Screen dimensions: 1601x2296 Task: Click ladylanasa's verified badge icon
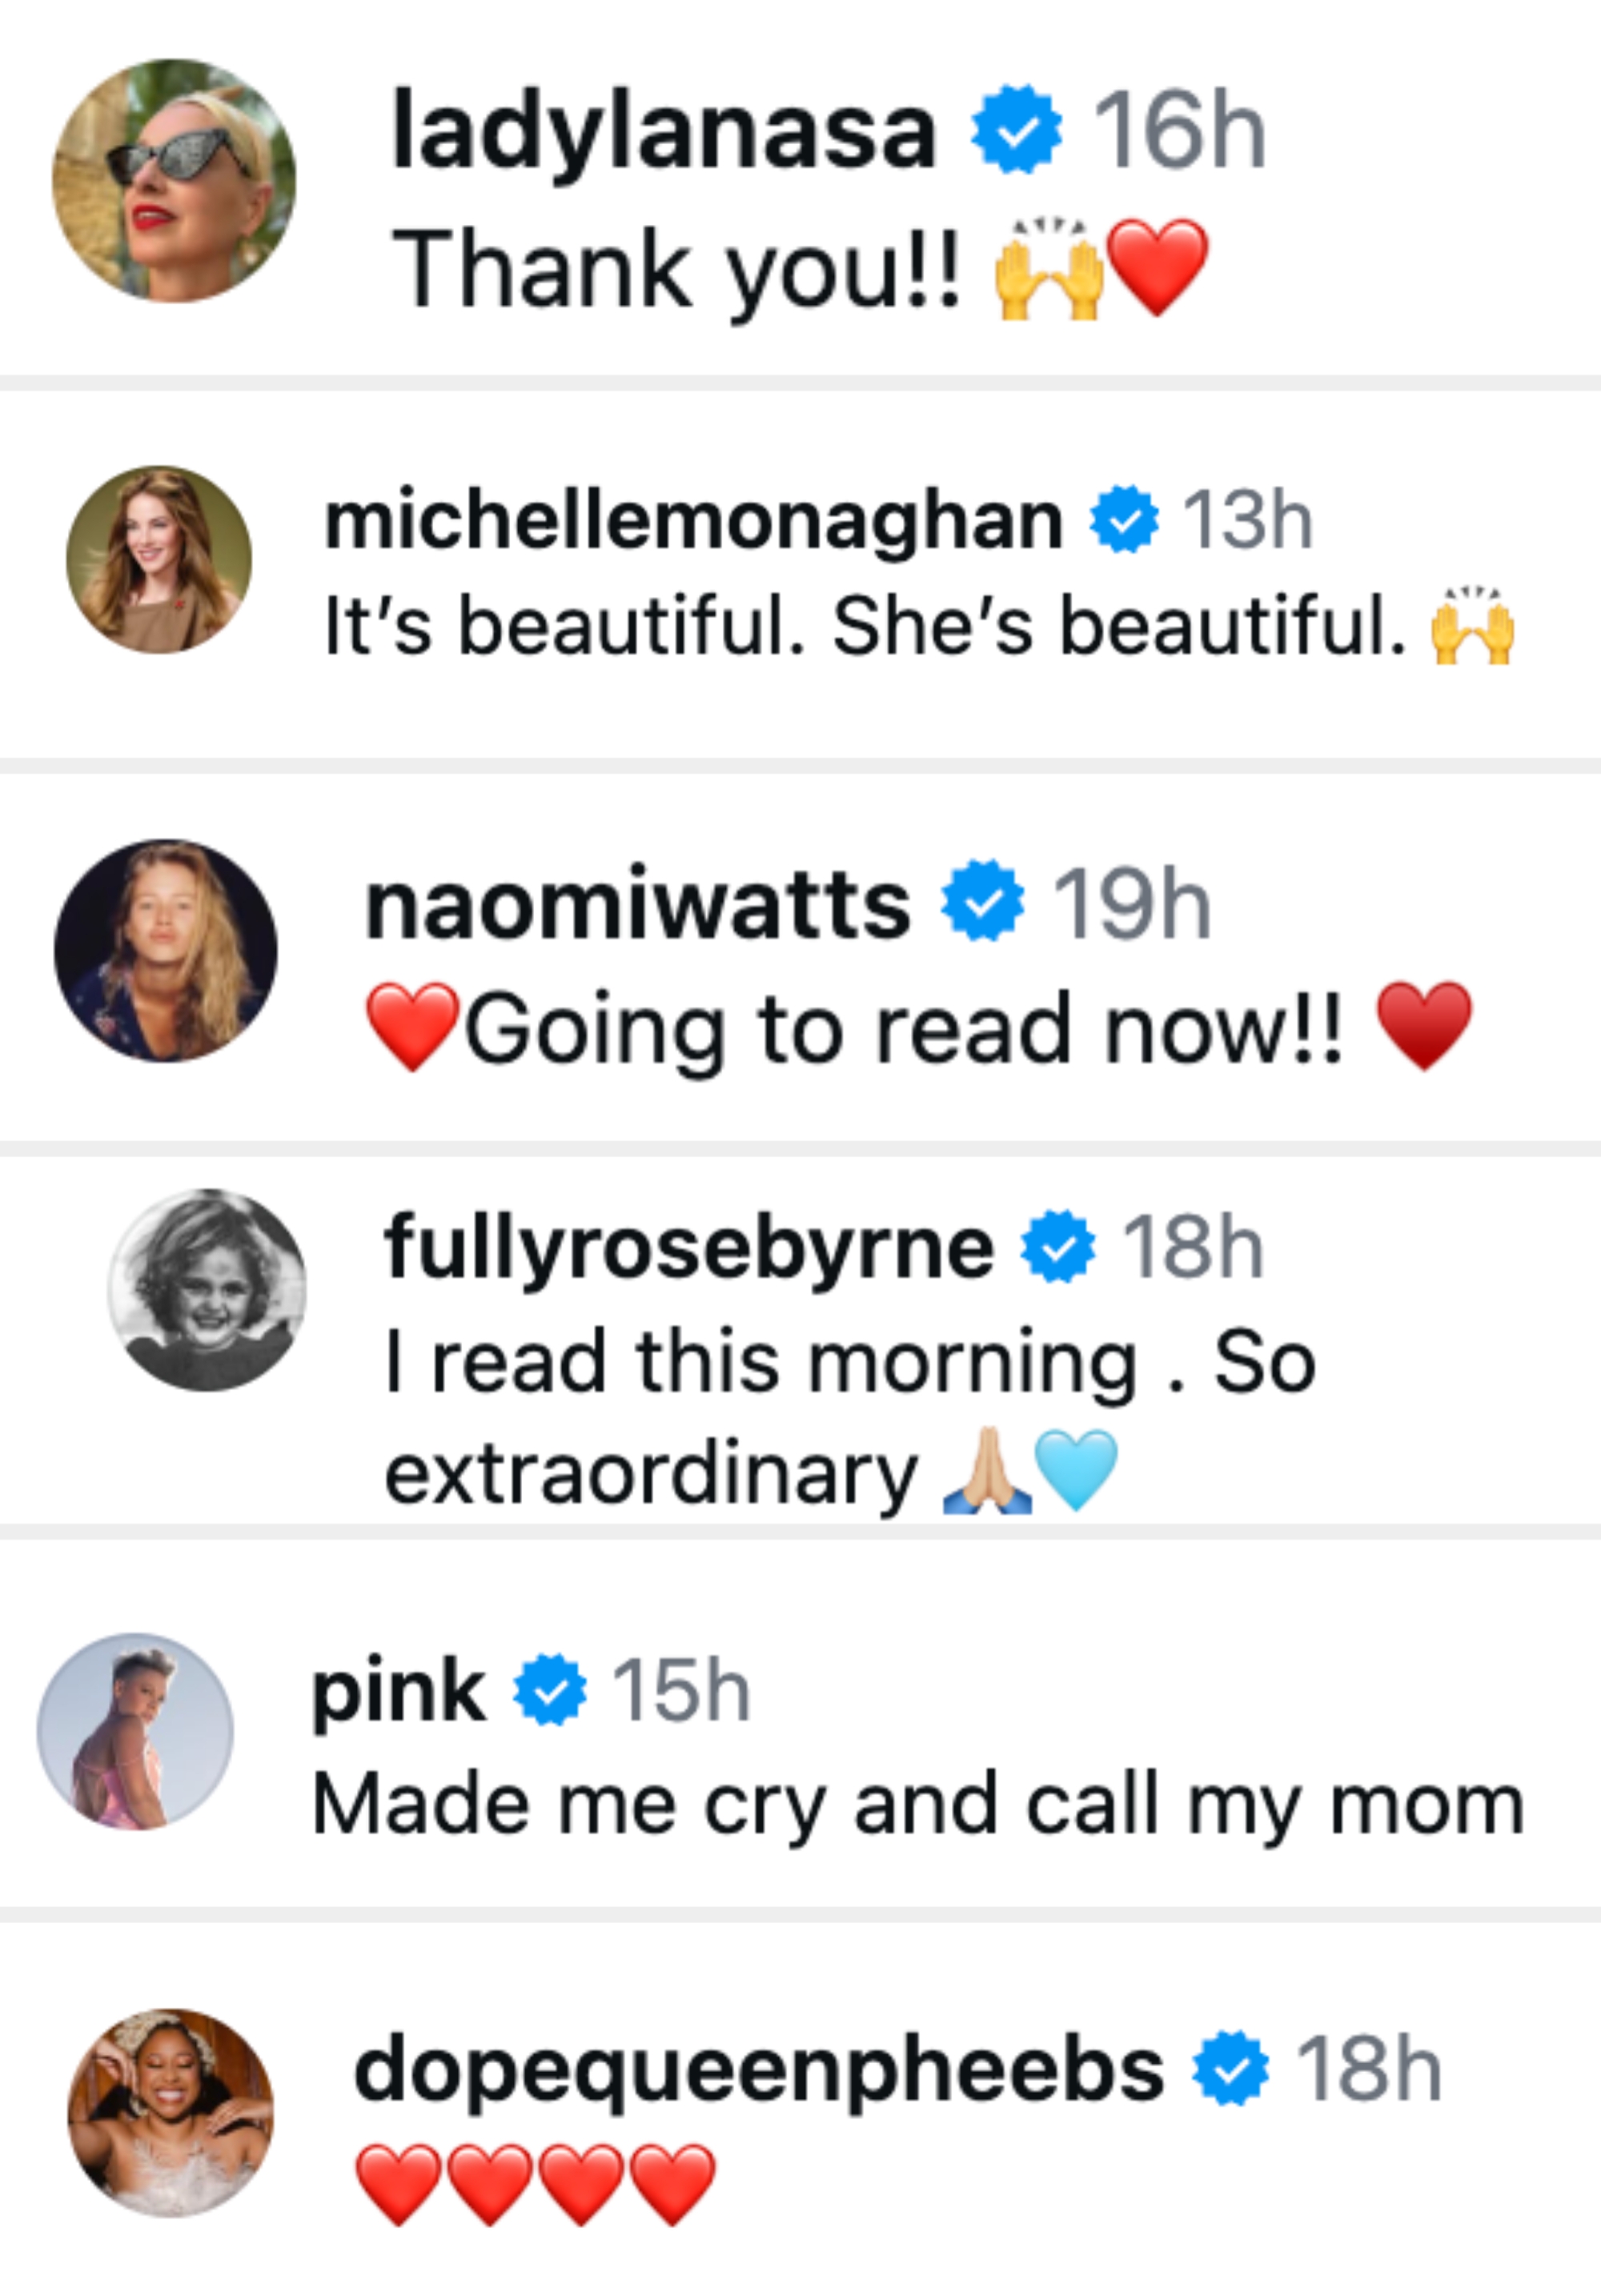(1016, 131)
